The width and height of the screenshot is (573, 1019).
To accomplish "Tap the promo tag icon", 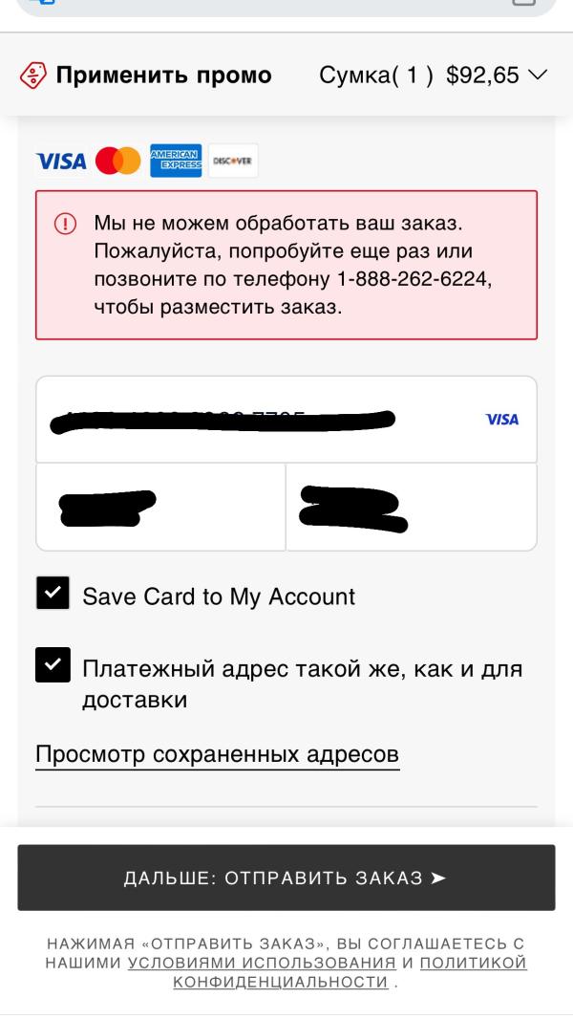I will pos(33,76).
